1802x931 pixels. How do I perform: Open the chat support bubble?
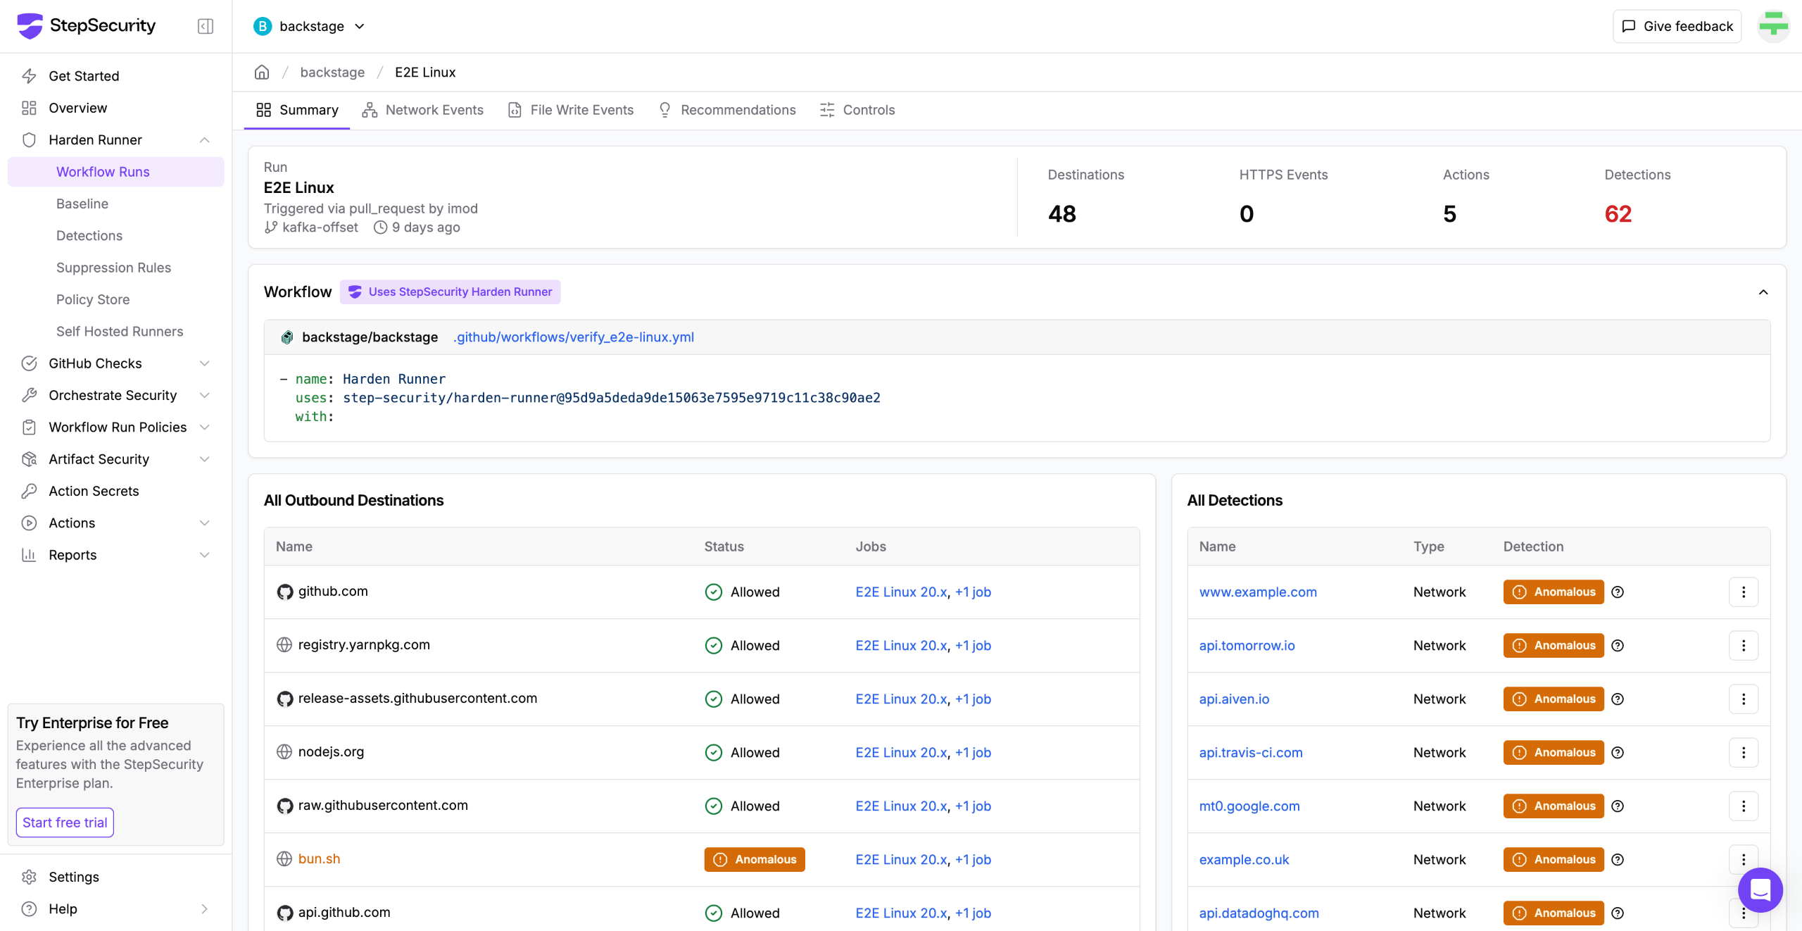(x=1760, y=890)
